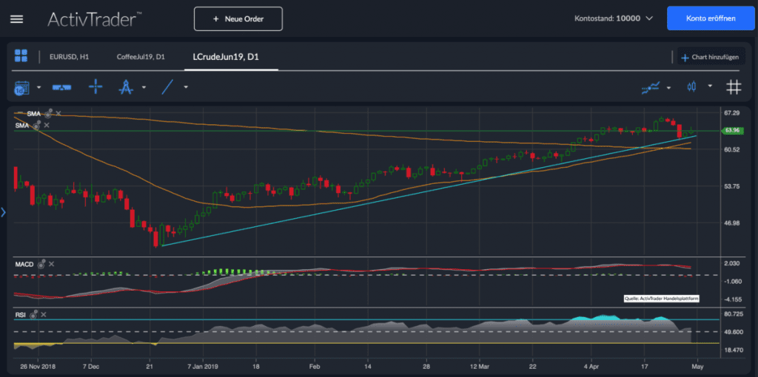
Task: Click the 12 Mar date label
Action: point(480,365)
